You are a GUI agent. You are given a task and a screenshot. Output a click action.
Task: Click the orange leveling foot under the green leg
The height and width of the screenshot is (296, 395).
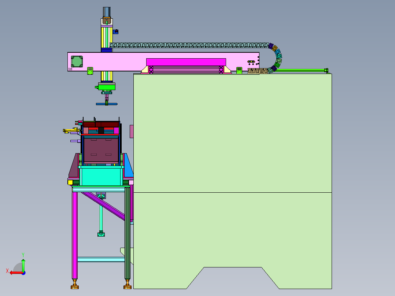(x=128, y=284)
